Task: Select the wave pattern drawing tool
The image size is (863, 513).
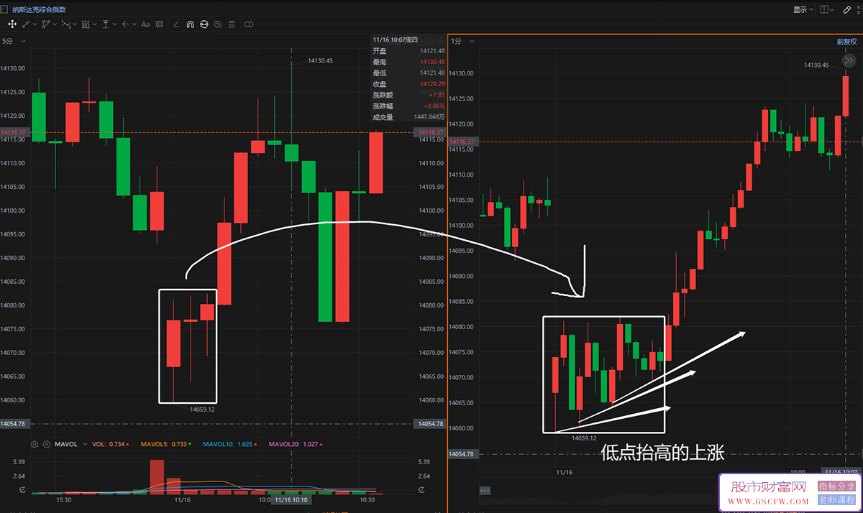Action: coord(65,24)
